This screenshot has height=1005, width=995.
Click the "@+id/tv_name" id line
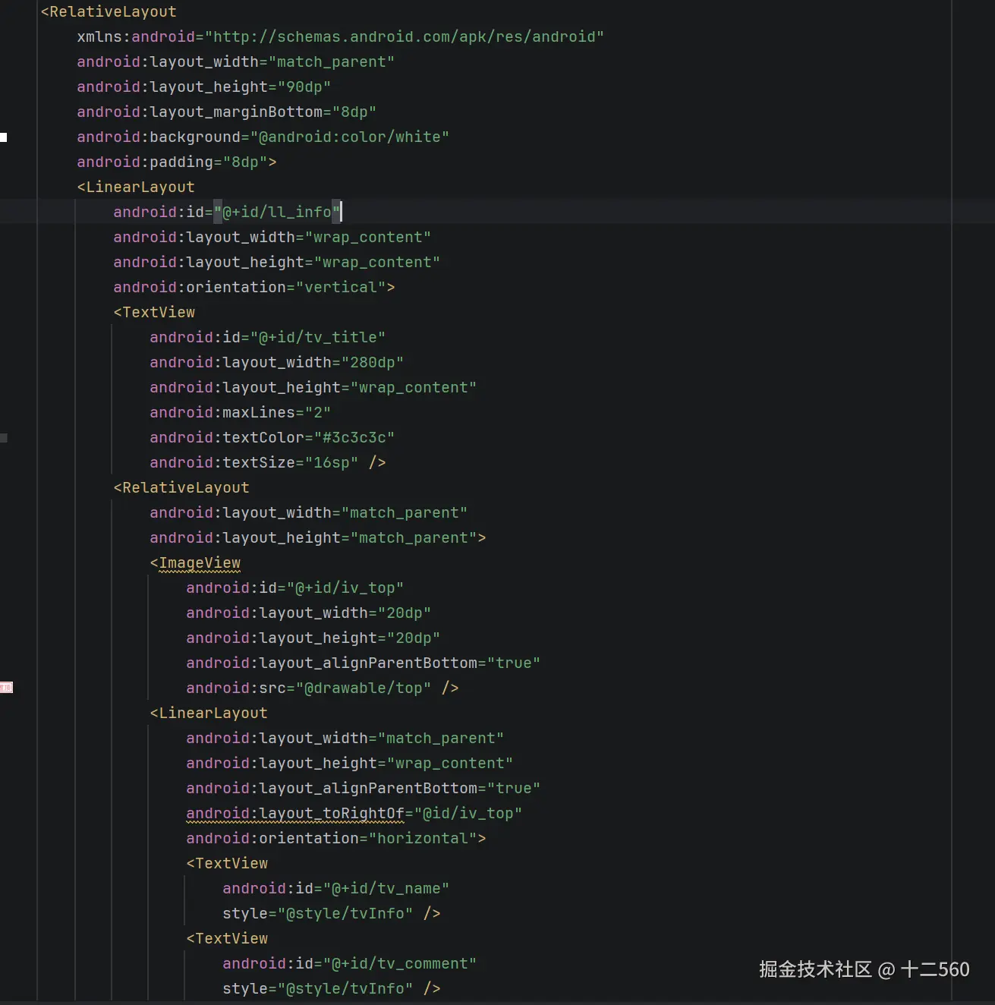tap(335, 888)
